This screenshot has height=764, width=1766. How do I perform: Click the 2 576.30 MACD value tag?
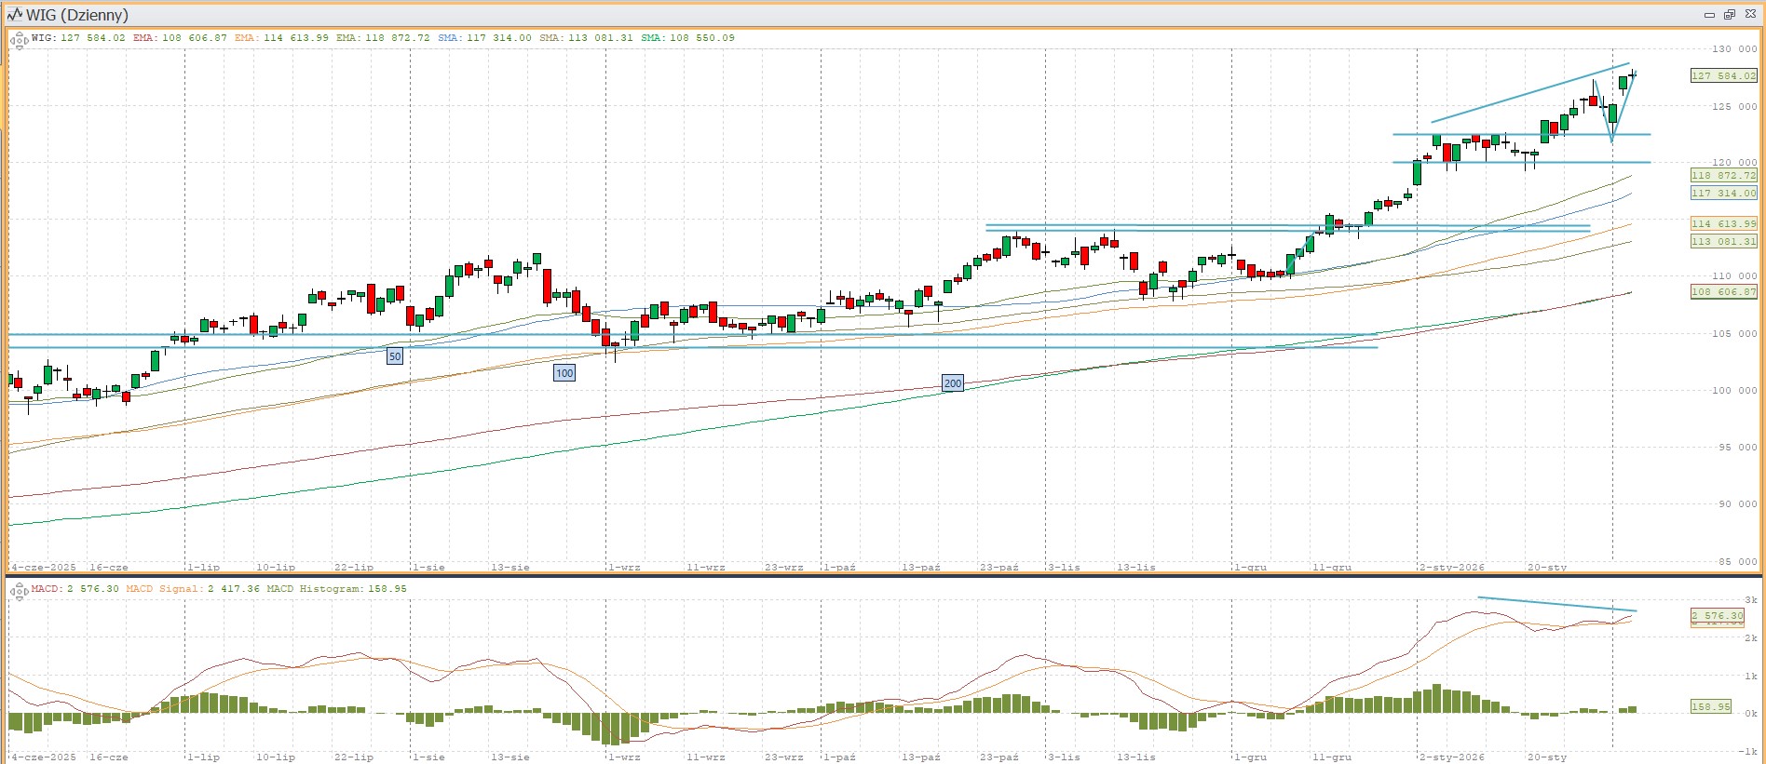(1717, 616)
